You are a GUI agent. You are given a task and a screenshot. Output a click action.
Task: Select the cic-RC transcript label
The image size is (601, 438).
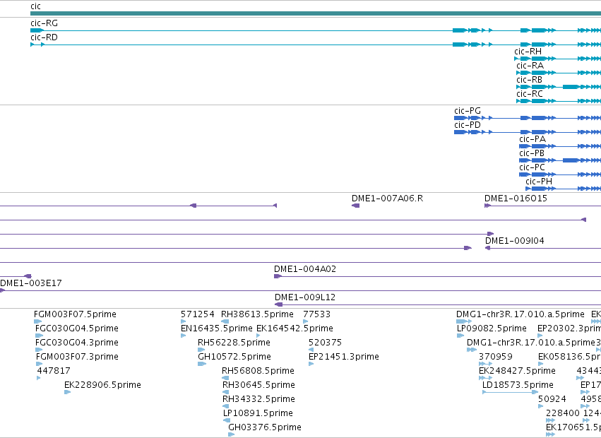pyautogui.click(x=530, y=94)
